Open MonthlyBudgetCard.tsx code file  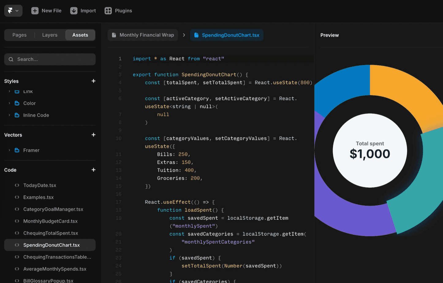point(50,221)
